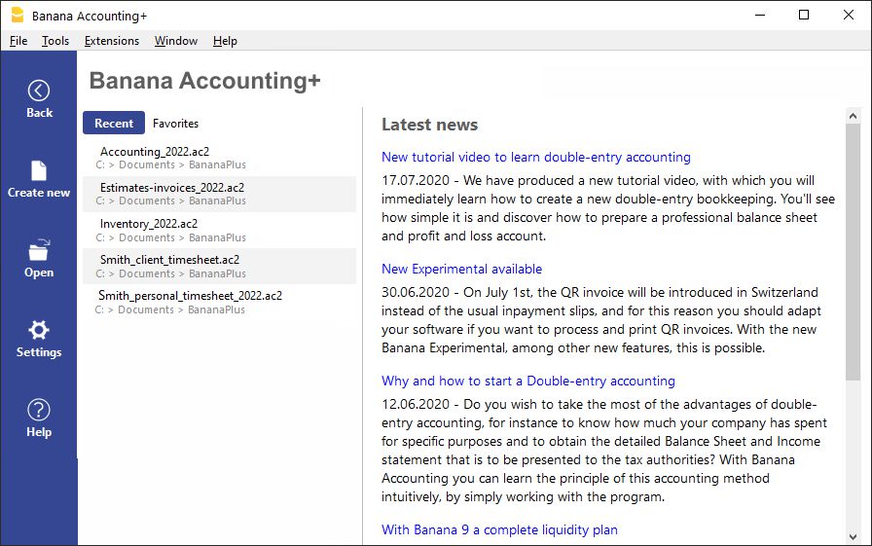Maximize the Banana Accounting+ window
The image size is (872, 546).
coord(804,15)
